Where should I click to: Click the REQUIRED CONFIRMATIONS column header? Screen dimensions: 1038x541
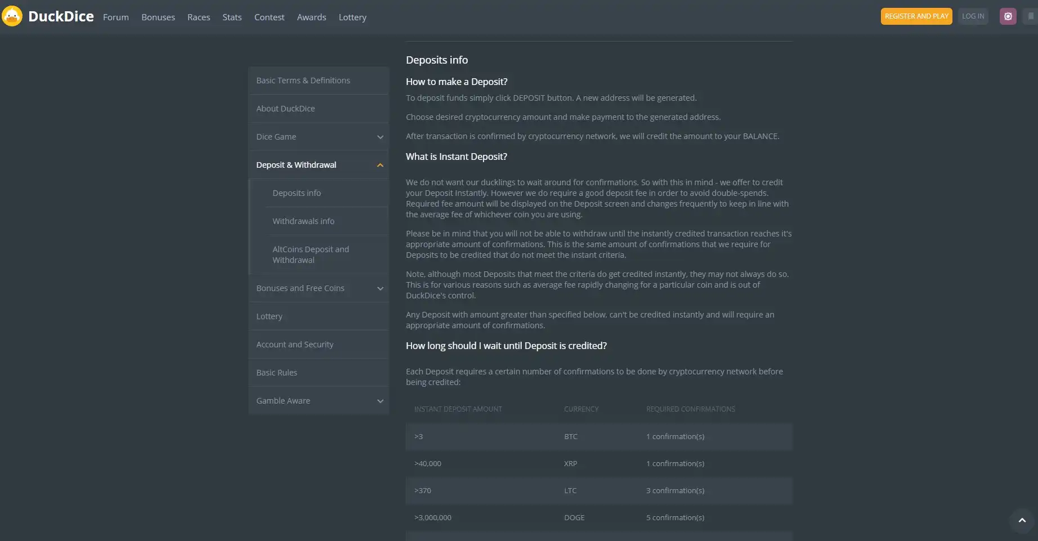click(691, 409)
